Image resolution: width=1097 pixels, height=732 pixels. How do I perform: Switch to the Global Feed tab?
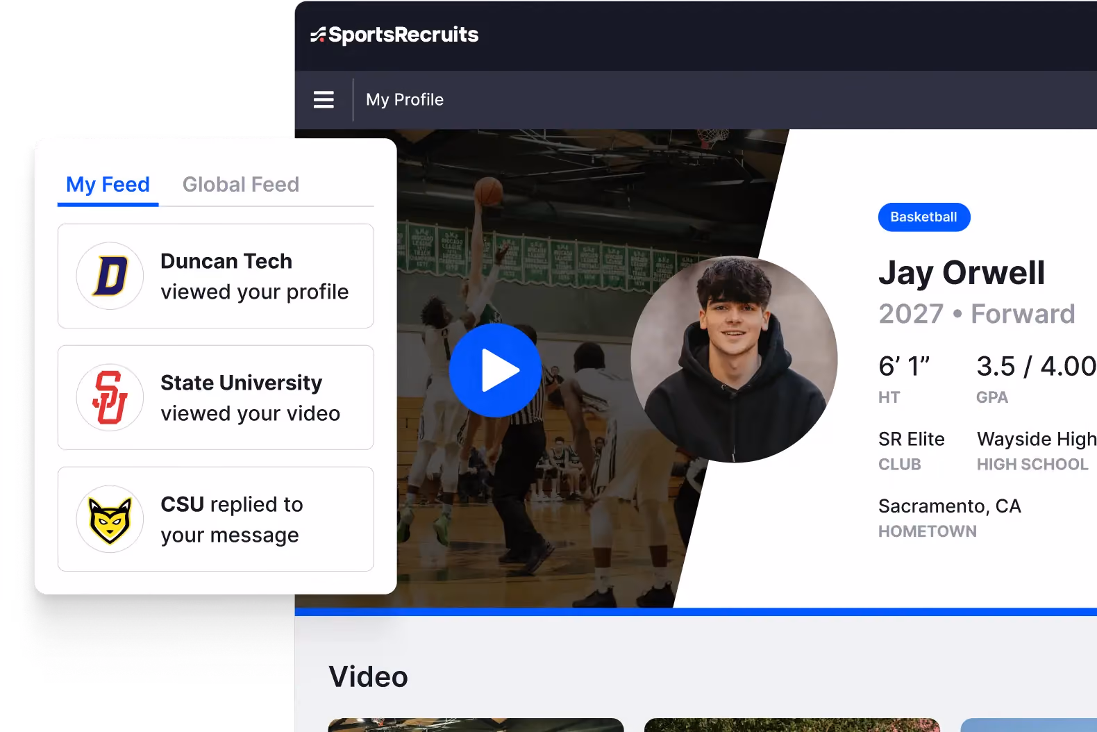coord(241,185)
